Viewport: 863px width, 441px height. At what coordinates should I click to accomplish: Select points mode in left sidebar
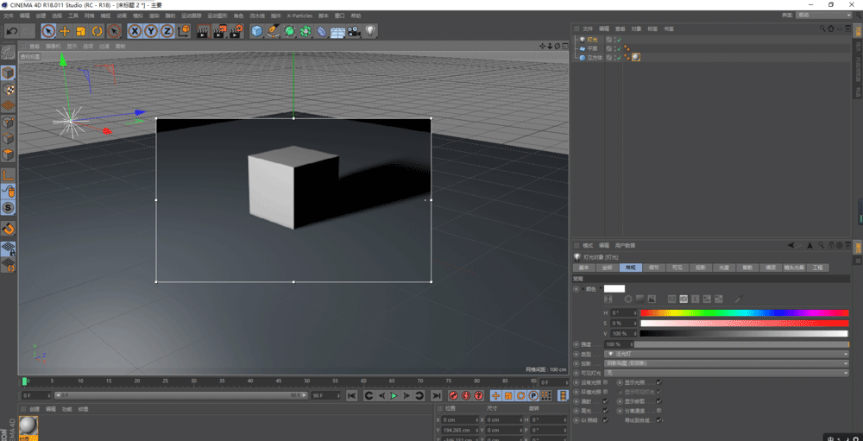pos(9,123)
